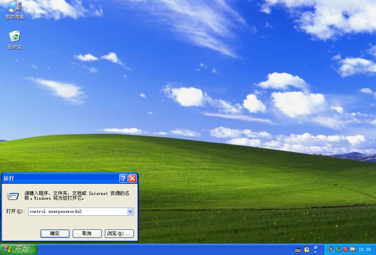Click the volume speaker icon in the tray
This screenshot has height=255, width=376.
tap(330, 249)
